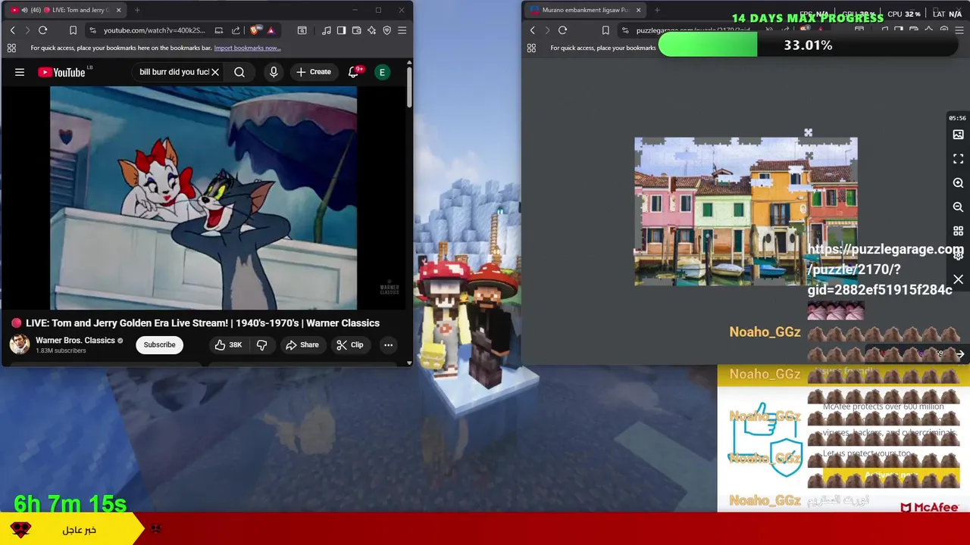Image resolution: width=970 pixels, height=545 pixels.
Task: Go back in the YouTube browser window
Action: (x=12, y=30)
